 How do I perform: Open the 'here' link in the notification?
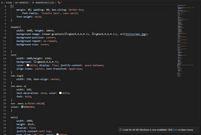click(175, 130)
